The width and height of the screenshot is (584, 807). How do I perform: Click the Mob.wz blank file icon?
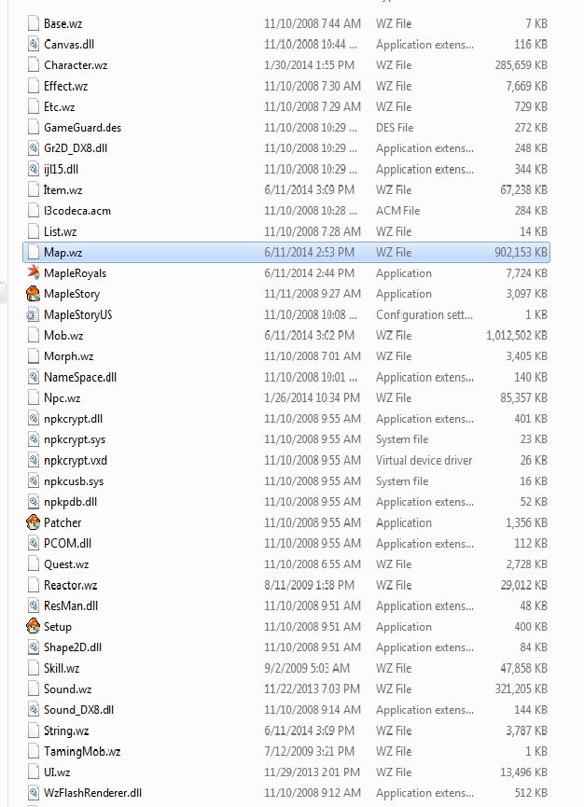[x=33, y=335]
